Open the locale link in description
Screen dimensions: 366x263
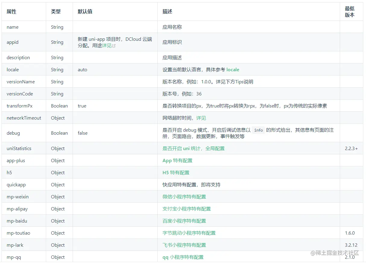point(233,69)
